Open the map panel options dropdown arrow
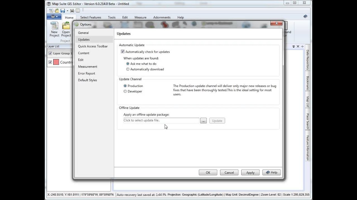 [294, 47]
